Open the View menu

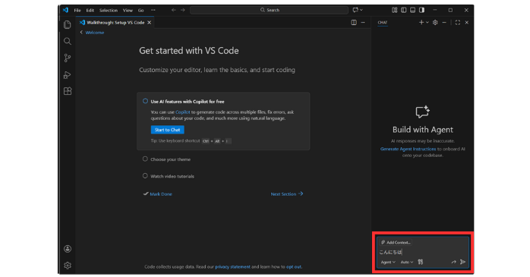point(128,10)
